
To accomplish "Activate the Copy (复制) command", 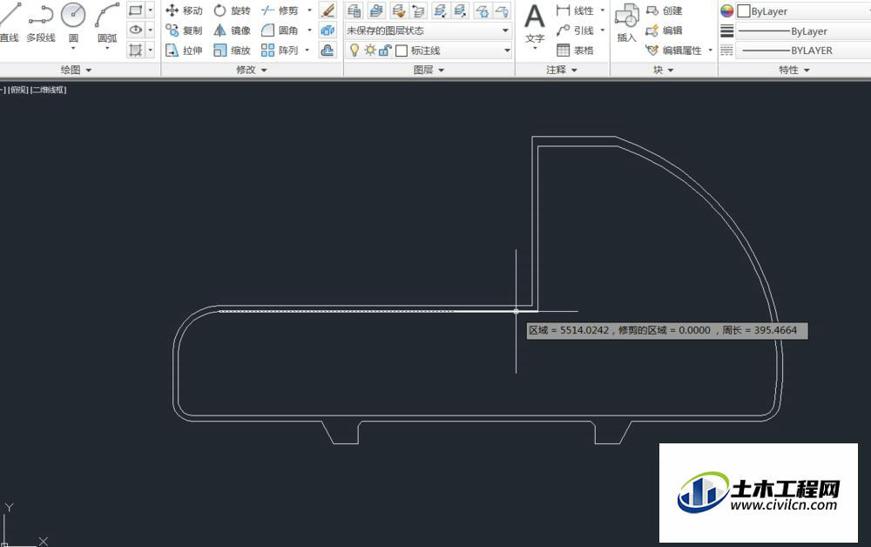I will click(x=184, y=30).
